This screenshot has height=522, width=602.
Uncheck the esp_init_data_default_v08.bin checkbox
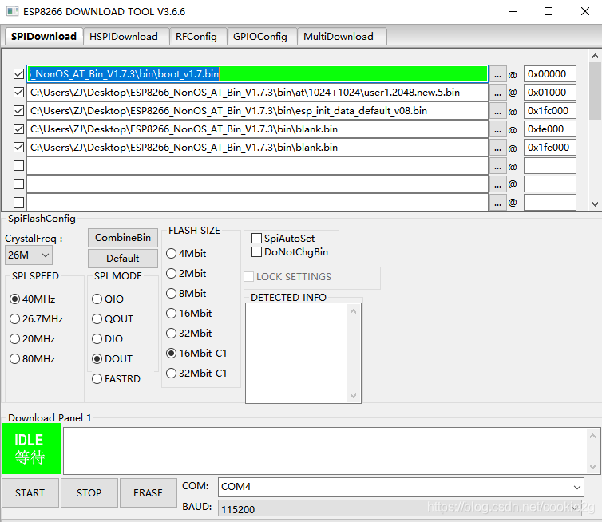(x=18, y=110)
